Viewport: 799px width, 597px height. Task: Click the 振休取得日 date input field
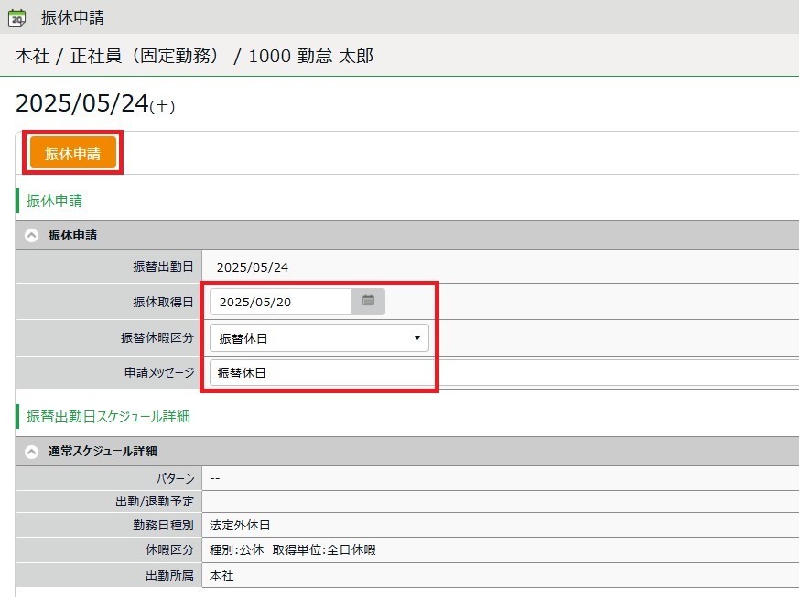[x=280, y=302]
